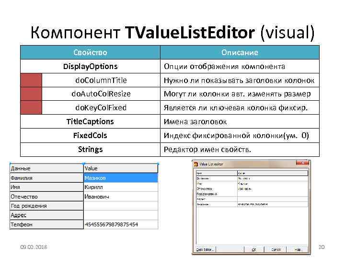345x259 pixels.
Task: Select the phone number row in the dialog
Action: (x=252, y=204)
